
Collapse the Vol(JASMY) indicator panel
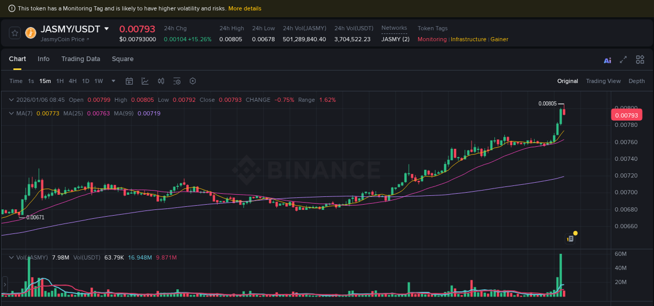[x=11, y=257]
